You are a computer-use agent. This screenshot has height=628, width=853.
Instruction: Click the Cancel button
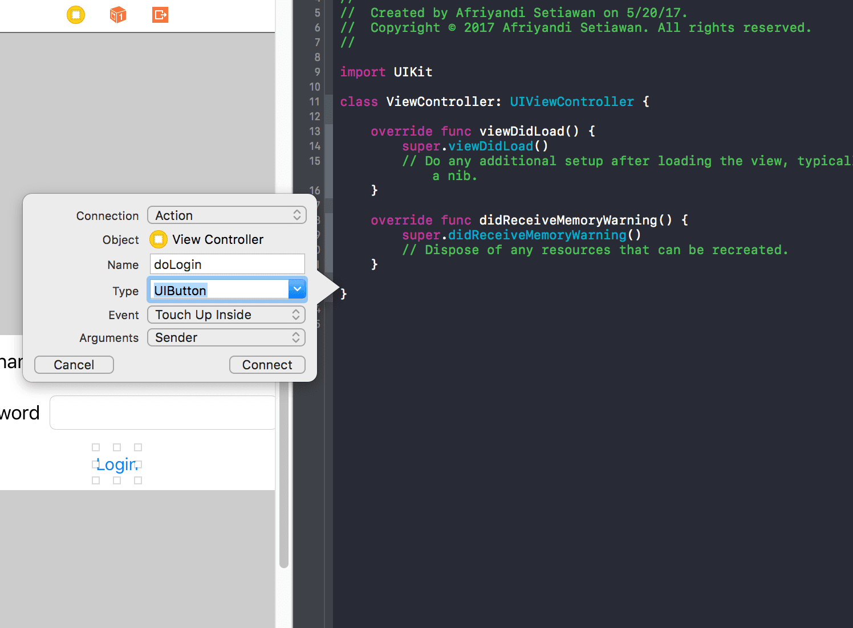(74, 365)
